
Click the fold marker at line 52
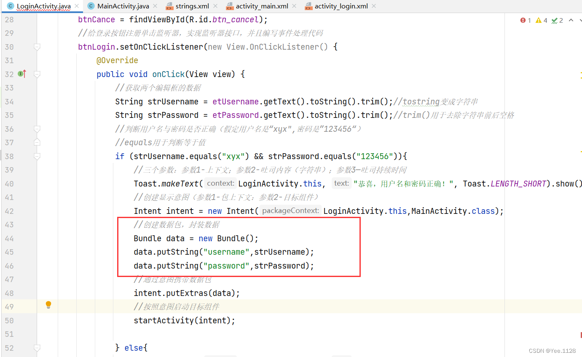37,348
